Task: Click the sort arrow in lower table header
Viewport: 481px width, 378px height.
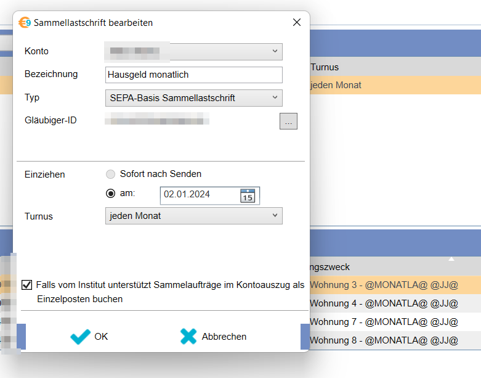Action: [x=451, y=259]
